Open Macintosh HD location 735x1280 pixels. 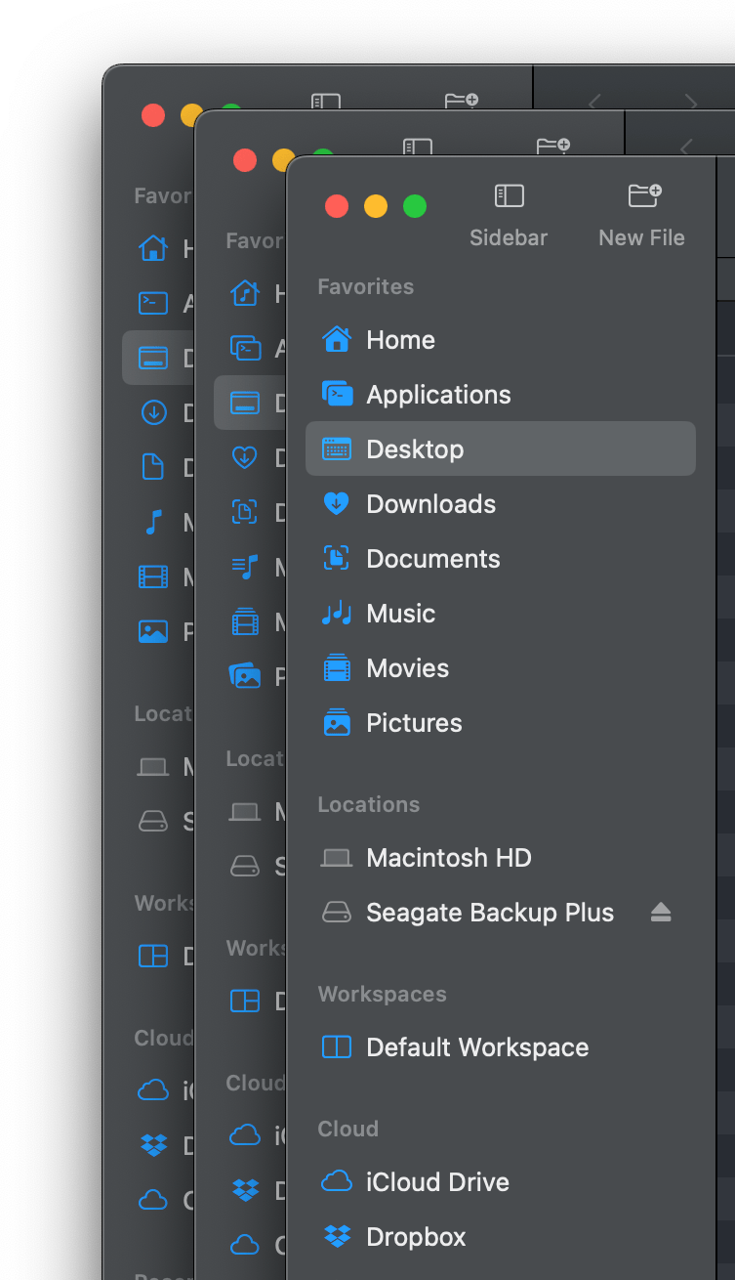pos(448,858)
